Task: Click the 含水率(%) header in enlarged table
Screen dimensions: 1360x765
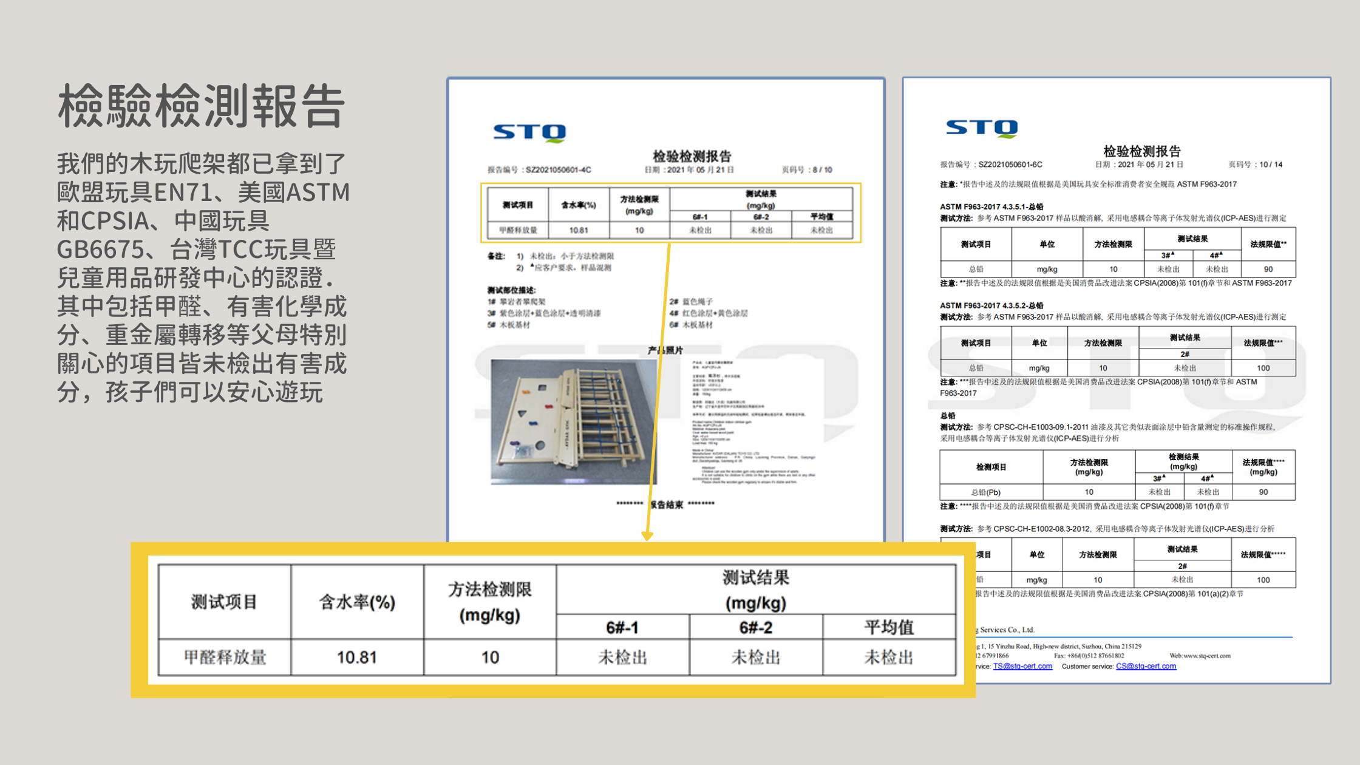Action: [x=357, y=602]
